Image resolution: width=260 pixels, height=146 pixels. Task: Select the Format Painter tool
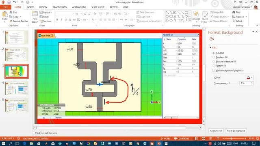point(19,21)
